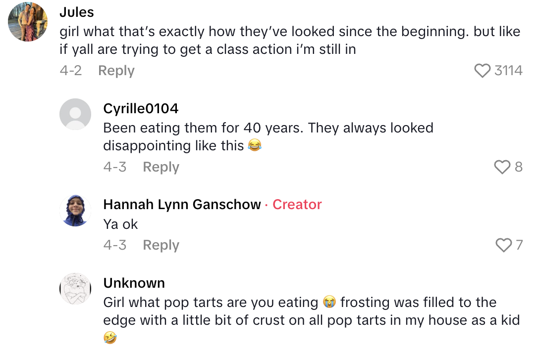Tap the heart on Cyrille0104's reply
The image size is (539, 349).
click(502, 167)
